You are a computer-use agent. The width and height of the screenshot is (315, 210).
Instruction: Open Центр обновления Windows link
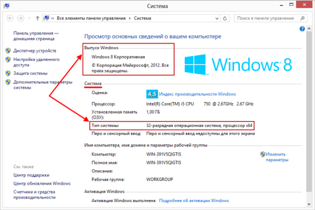(42, 183)
